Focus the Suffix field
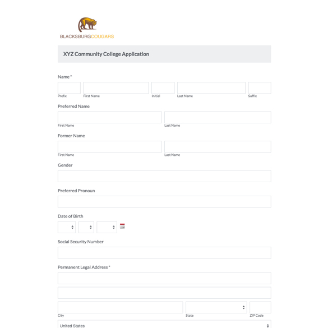328x328 pixels. pos(260,88)
